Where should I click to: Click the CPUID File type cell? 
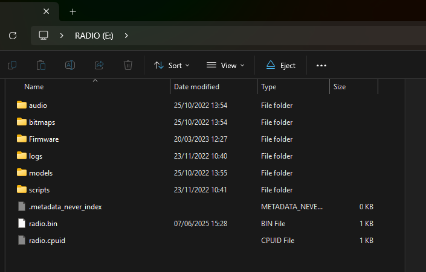pos(278,241)
